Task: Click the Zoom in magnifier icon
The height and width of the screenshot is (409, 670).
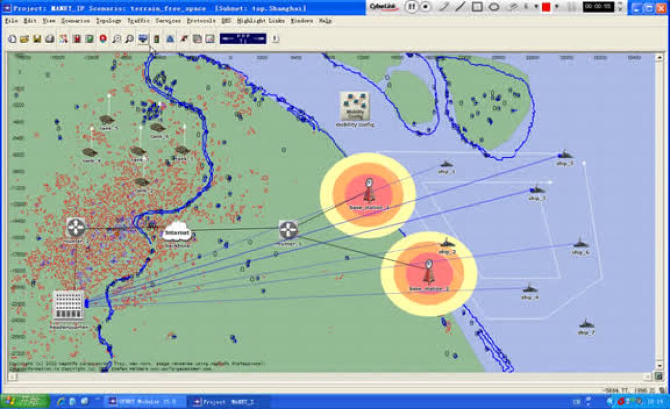Action: click(x=116, y=39)
